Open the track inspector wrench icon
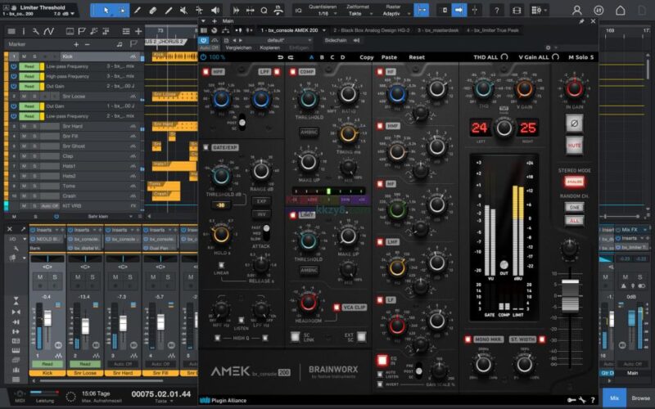The height and width of the screenshot is (409, 655). click(36, 31)
